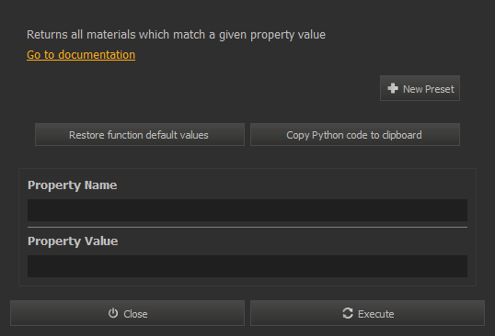Screen dimensions: 495x336
Task: Click the 'Execute' text label
Action: [376, 314]
